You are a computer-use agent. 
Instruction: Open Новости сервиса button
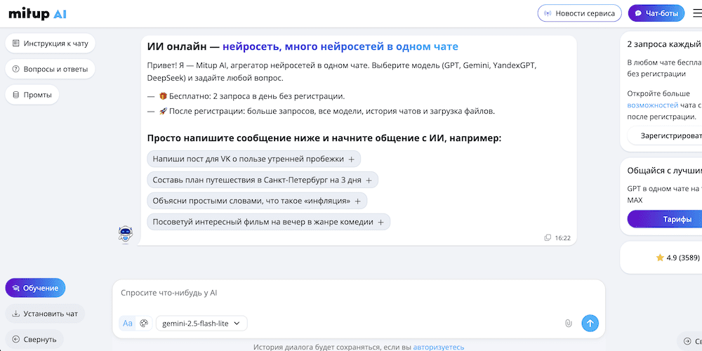pyautogui.click(x=579, y=13)
